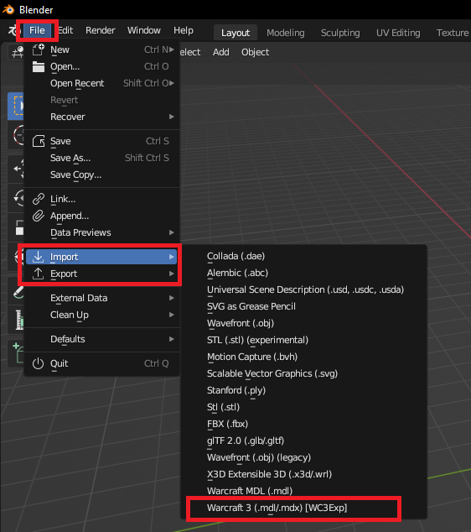Image resolution: width=471 pixels, height=532 pixels.
Task: Open the Edit menu
Action: click(65, 30)
